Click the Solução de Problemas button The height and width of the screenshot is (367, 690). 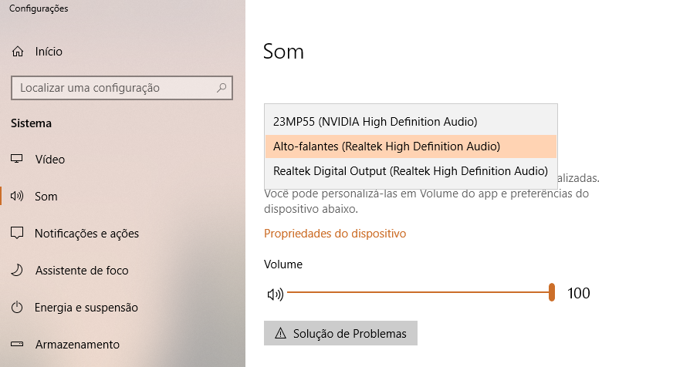340,333
